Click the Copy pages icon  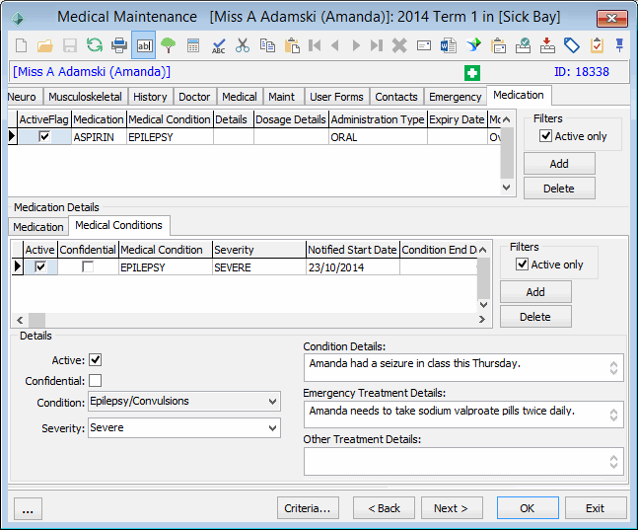(x=267, y=45)
